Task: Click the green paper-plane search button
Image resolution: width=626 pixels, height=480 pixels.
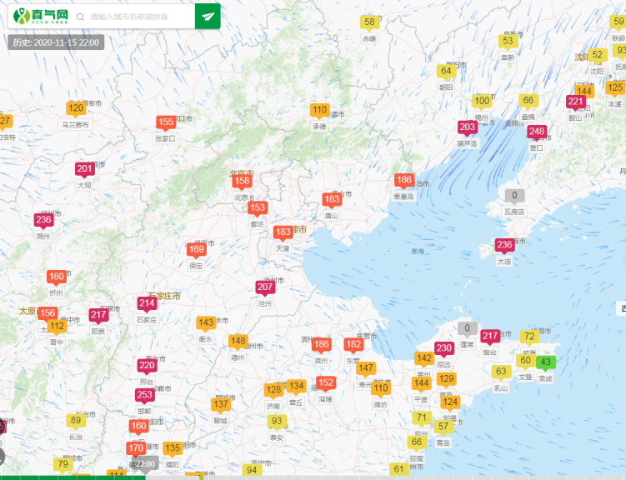Action: click(x=208, y=16)
